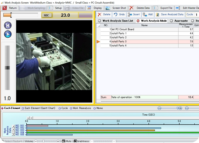This screenshot has height=143, width=199.
Task: Increase volume with the plus button
Action: pyautogui.click(x=58, y=141)
